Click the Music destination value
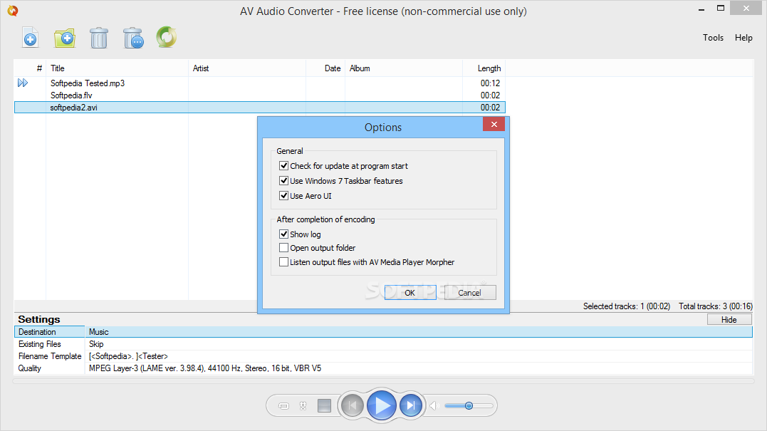This screenshot has height=431, width=767. pyautogui.click(x=99, y=332)
